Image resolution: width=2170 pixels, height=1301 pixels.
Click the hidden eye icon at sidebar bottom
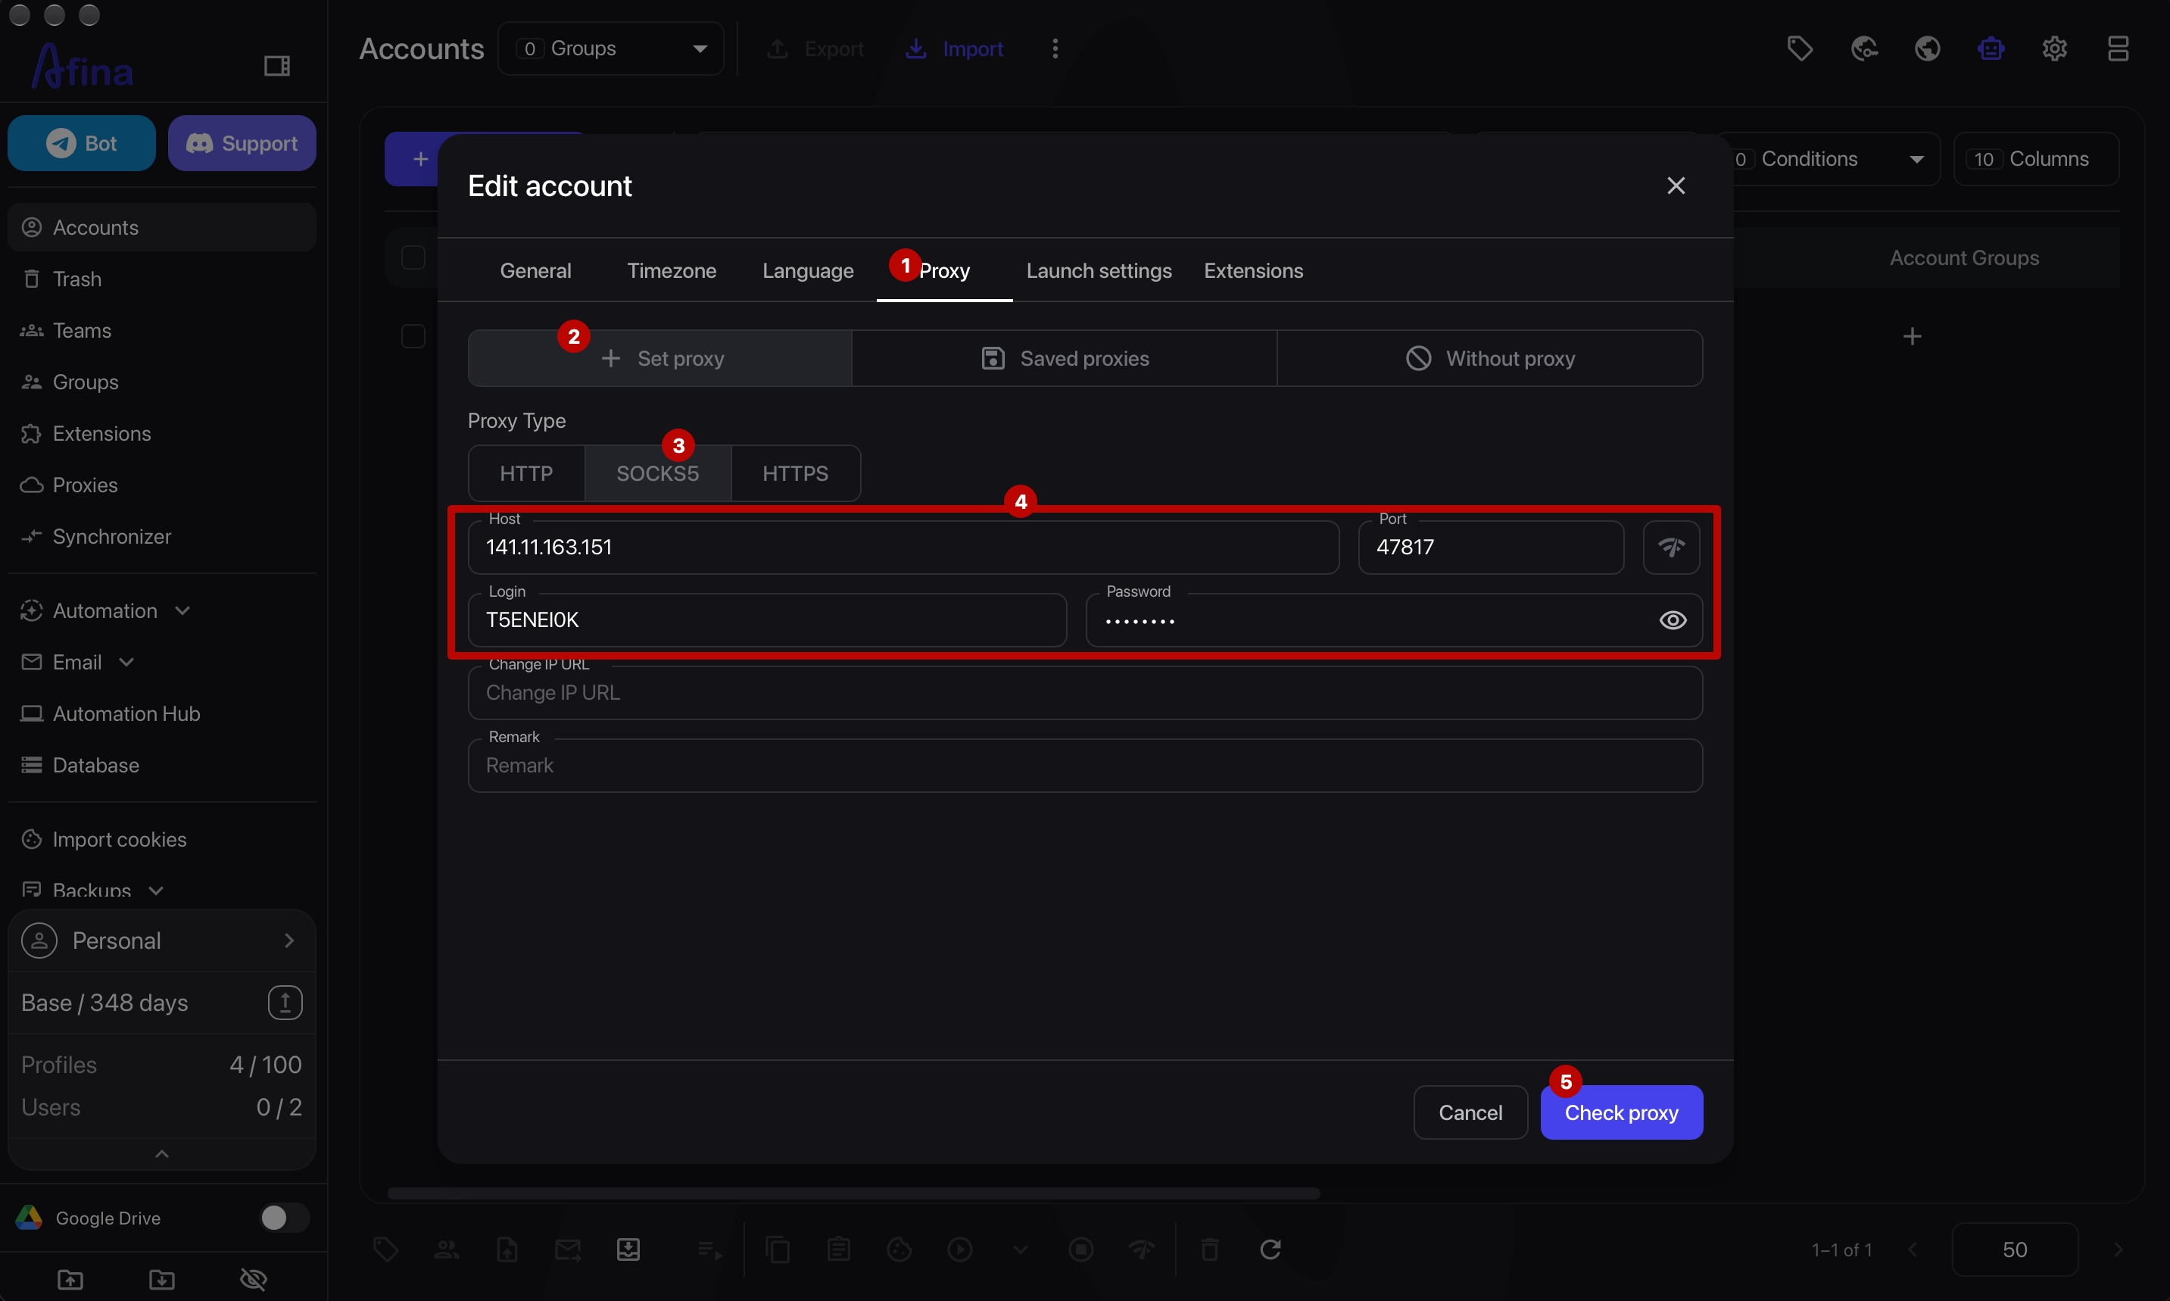click(254, 1279)
